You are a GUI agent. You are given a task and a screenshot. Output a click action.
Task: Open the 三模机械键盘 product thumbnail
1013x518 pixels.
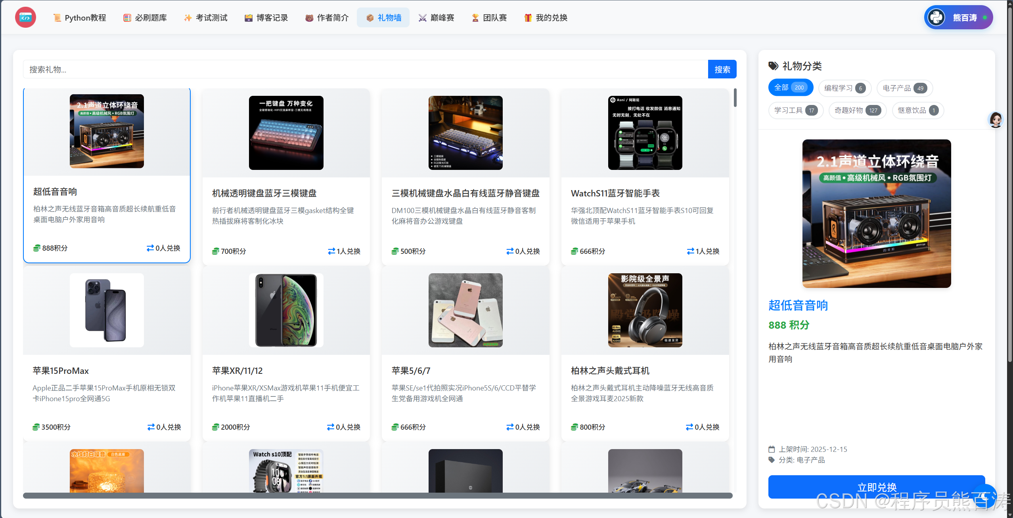(465, 133)
